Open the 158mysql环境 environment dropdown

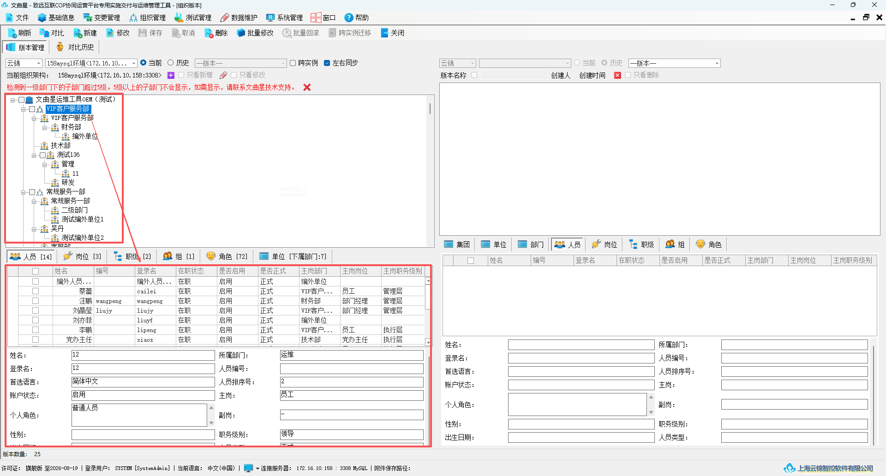[x=91, y=63]
